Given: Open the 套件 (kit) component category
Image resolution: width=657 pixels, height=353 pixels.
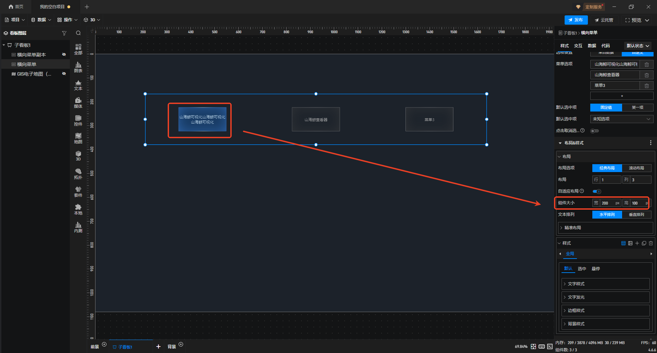Looking at the screenshot, I should pos(78,192).
